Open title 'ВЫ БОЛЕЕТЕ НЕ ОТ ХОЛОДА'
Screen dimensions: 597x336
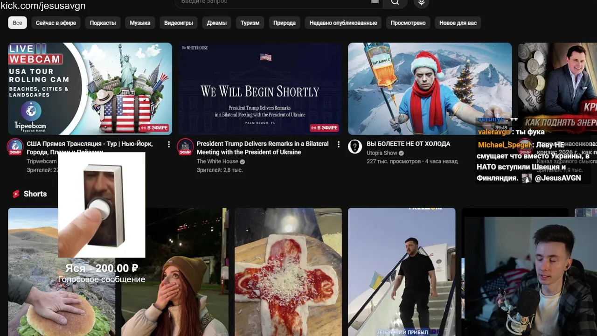(409, 144)
